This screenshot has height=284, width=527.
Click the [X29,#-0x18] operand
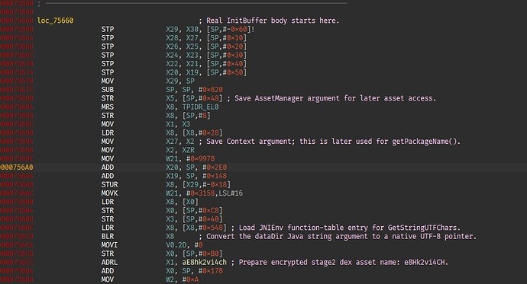(x=206, y=185)
